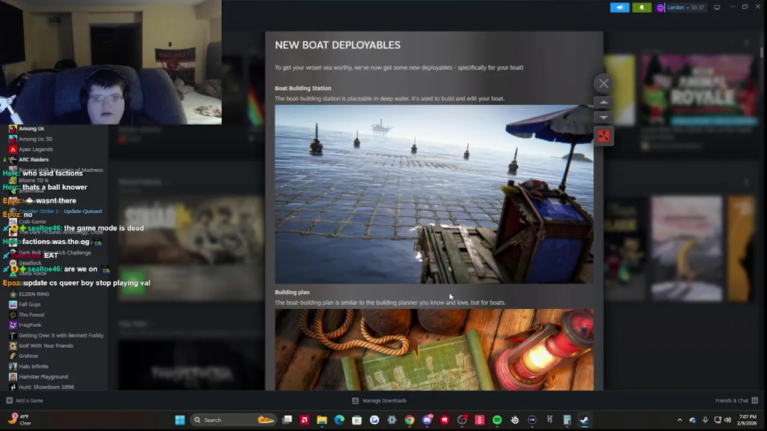Open Google Chrome from taskbar
Viewport: 767px width, 431px height.
pyautogui.click(x=409, y=420)
